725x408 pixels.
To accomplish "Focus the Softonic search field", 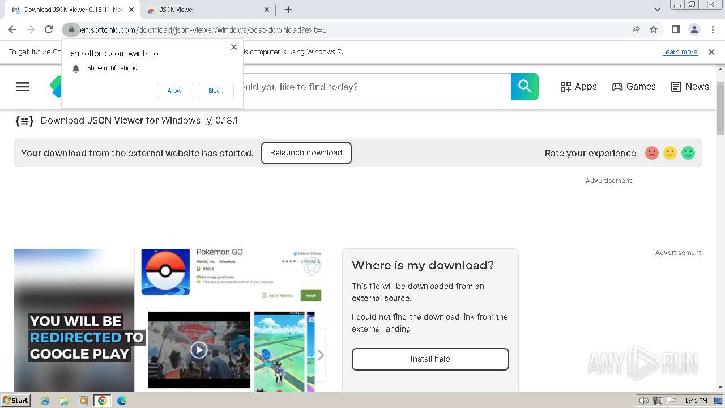I will 377,87.
